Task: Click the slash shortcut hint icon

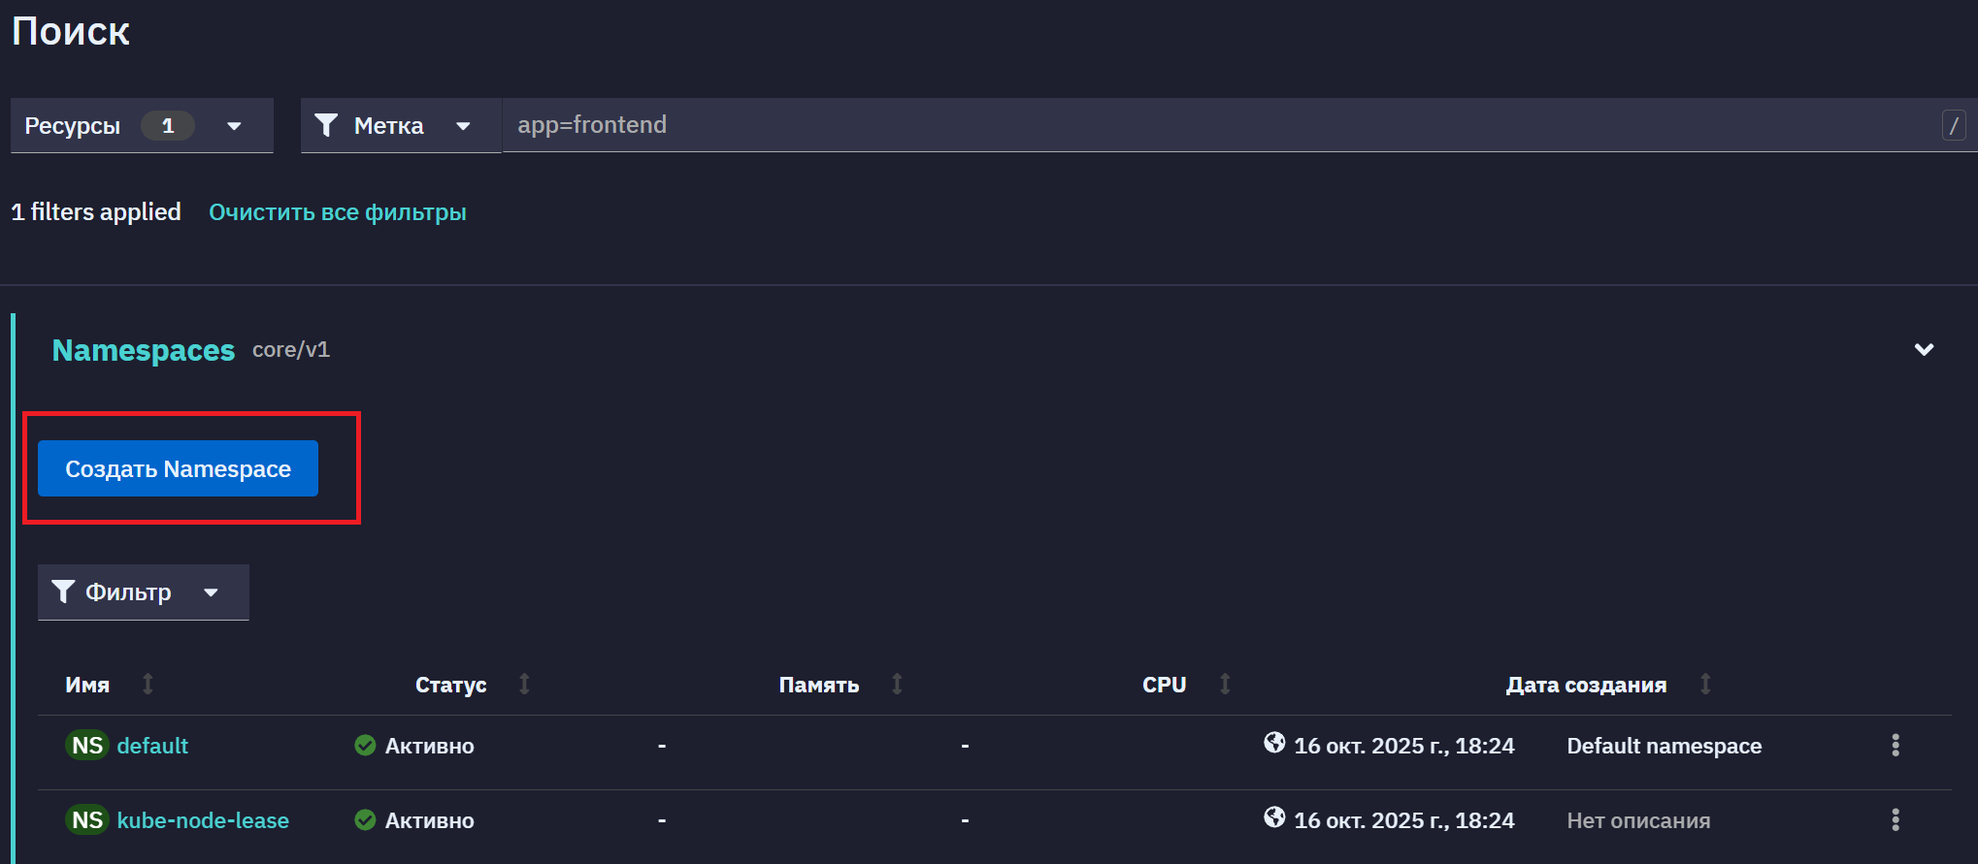Action: pos(1954,125)
